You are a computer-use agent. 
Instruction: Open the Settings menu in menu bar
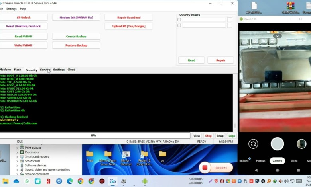pyautogui.click(x=12, y=9)
